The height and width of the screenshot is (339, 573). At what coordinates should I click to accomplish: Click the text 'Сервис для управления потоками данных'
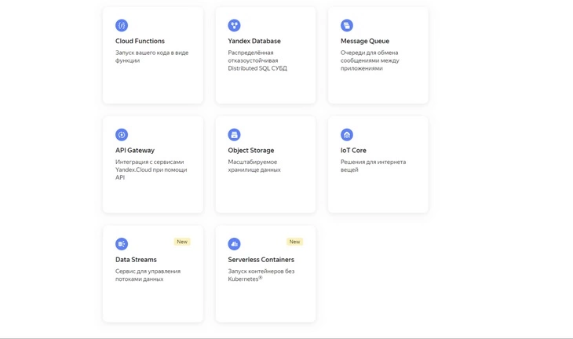[148, 275]
